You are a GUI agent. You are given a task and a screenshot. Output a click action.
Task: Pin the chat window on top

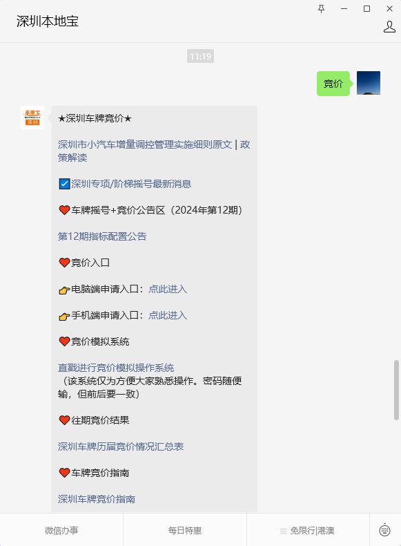tap(322, 9)
